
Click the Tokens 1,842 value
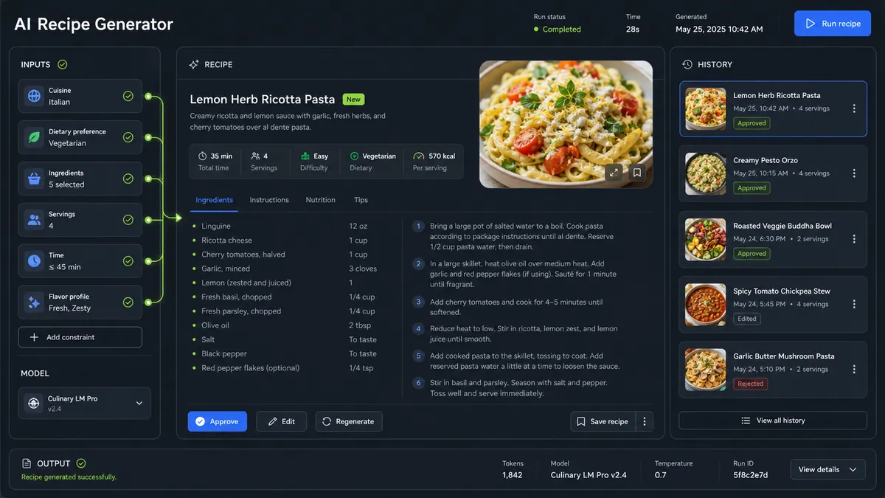(x=513, y=475)
